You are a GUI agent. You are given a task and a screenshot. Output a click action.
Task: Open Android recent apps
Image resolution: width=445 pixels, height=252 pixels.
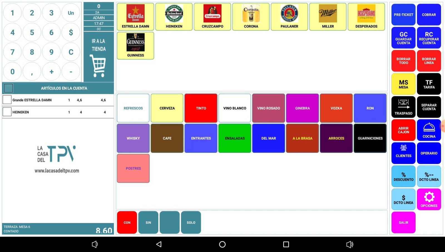pyautogui.click(x=286, y=244)
